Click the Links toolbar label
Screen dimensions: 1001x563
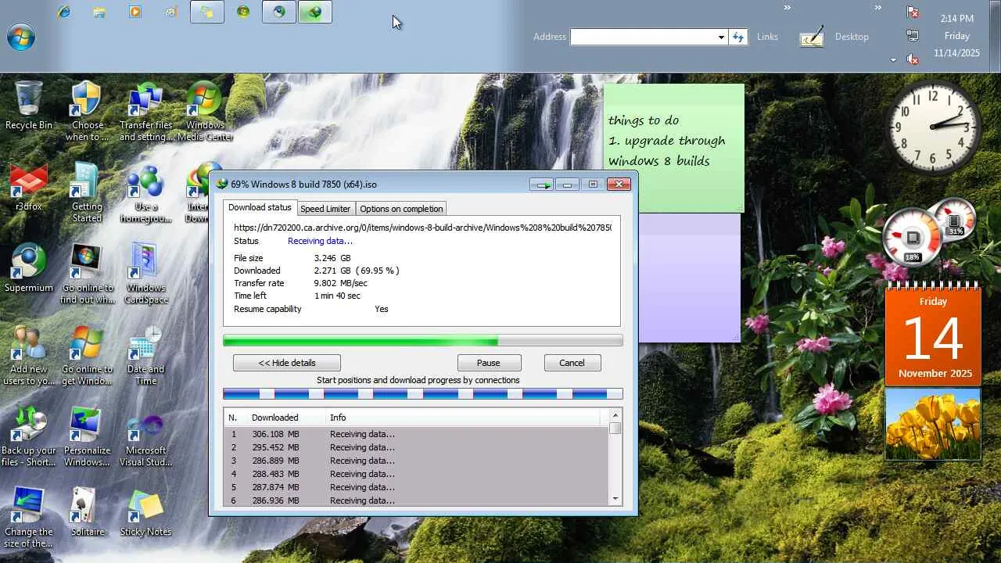click(x=767, y=37)
